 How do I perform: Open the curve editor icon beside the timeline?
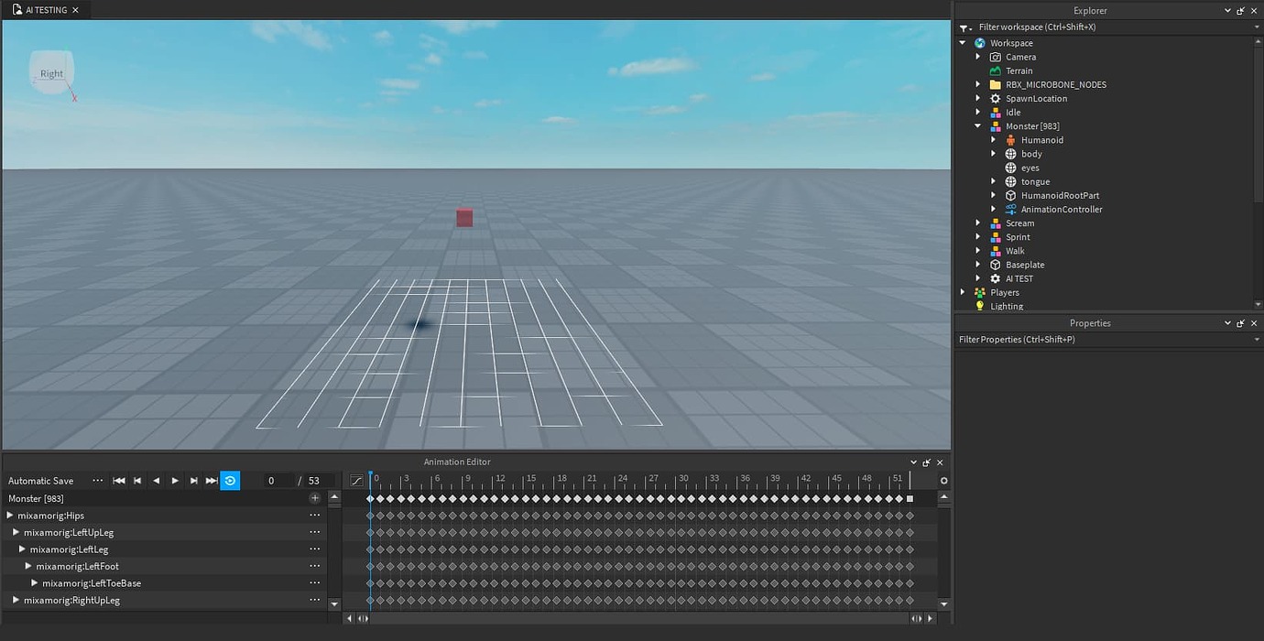(x=355, y=479)
